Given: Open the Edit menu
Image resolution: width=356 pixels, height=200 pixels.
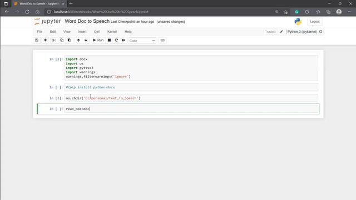Looking at the screenshot, I should [x=53, y=32].
